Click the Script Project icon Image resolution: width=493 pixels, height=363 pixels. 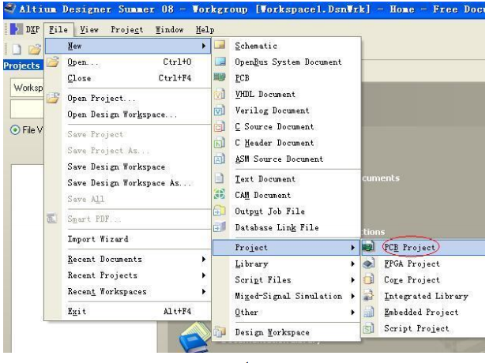click(368, 328)
